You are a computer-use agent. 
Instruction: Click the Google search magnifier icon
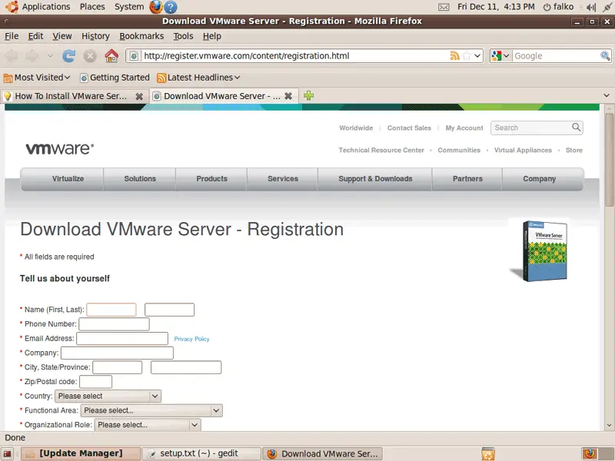point(605,55)
